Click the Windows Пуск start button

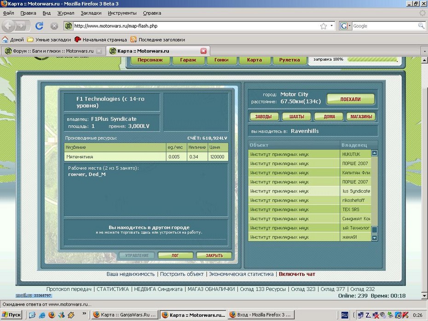click(12, 315)
